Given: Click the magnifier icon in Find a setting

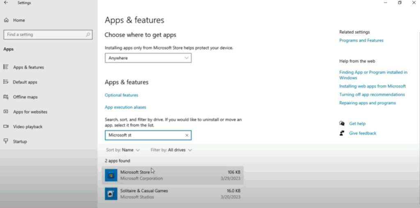Looking at the screenshot, I should point(88,34).
